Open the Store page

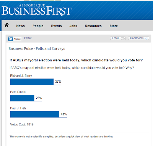click(114, 26)
